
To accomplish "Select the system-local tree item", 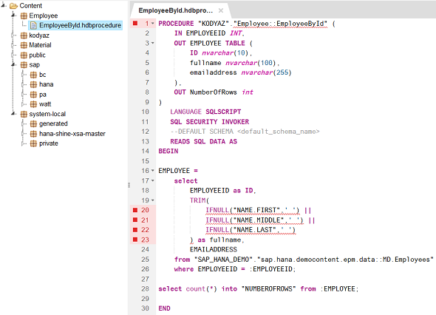I will (47, 114).
